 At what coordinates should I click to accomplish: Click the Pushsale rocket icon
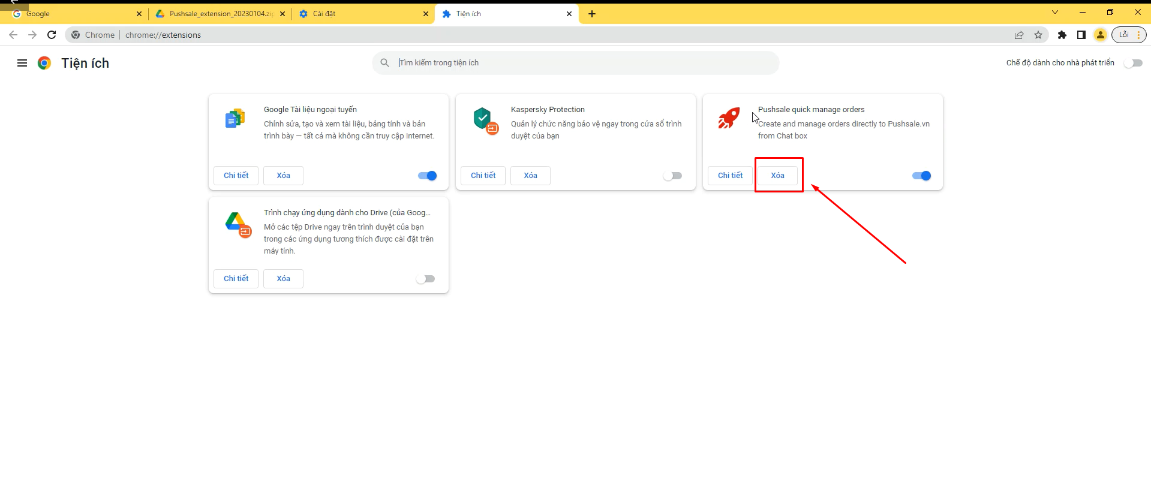tap(729, 118)
